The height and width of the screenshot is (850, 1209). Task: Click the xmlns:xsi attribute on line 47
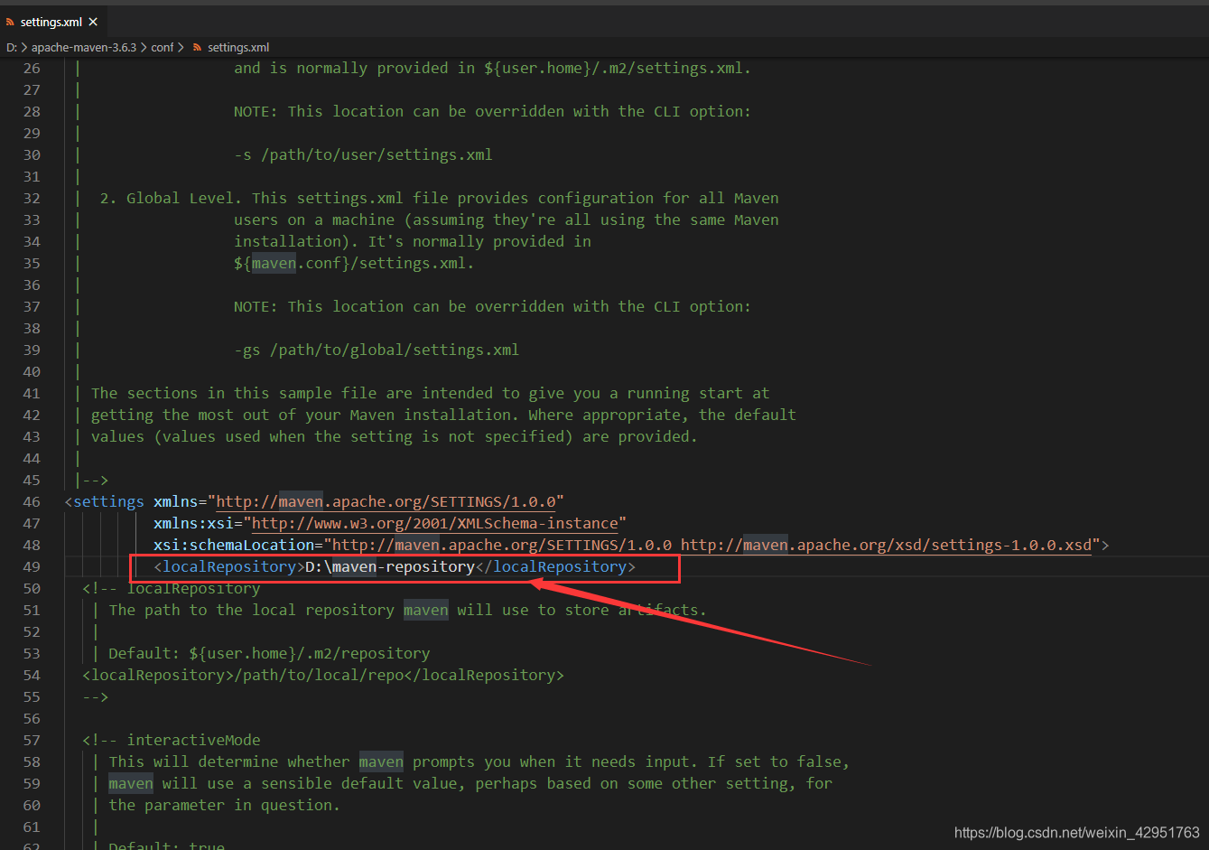tap(193, 523)
